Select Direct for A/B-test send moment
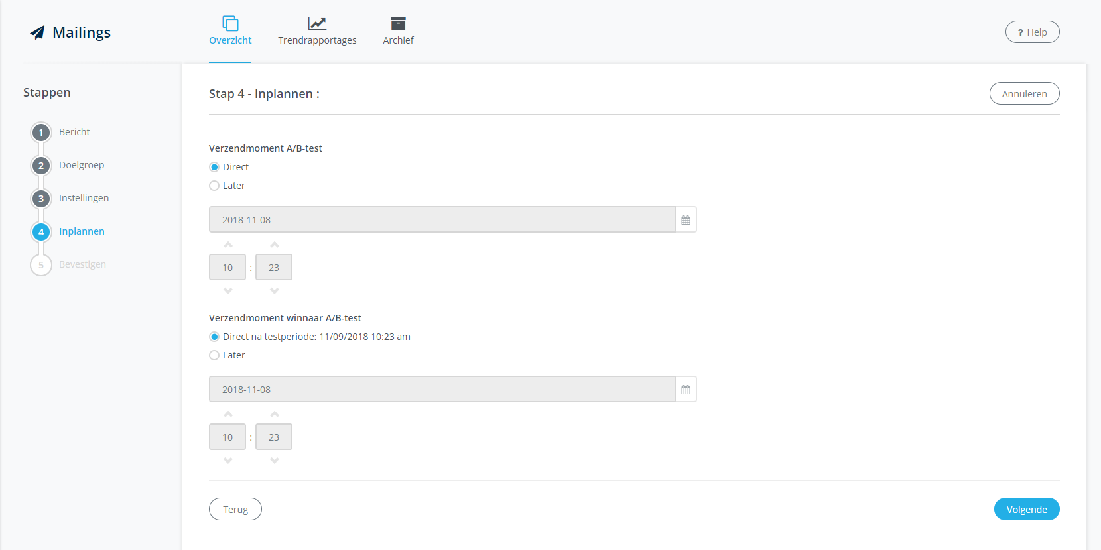The height and width of the screenshot is (550, 1101). [x=214, y=167]
